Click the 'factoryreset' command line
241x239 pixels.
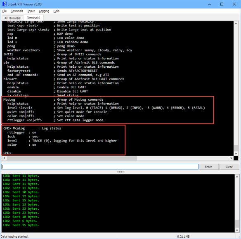point(52,71)
